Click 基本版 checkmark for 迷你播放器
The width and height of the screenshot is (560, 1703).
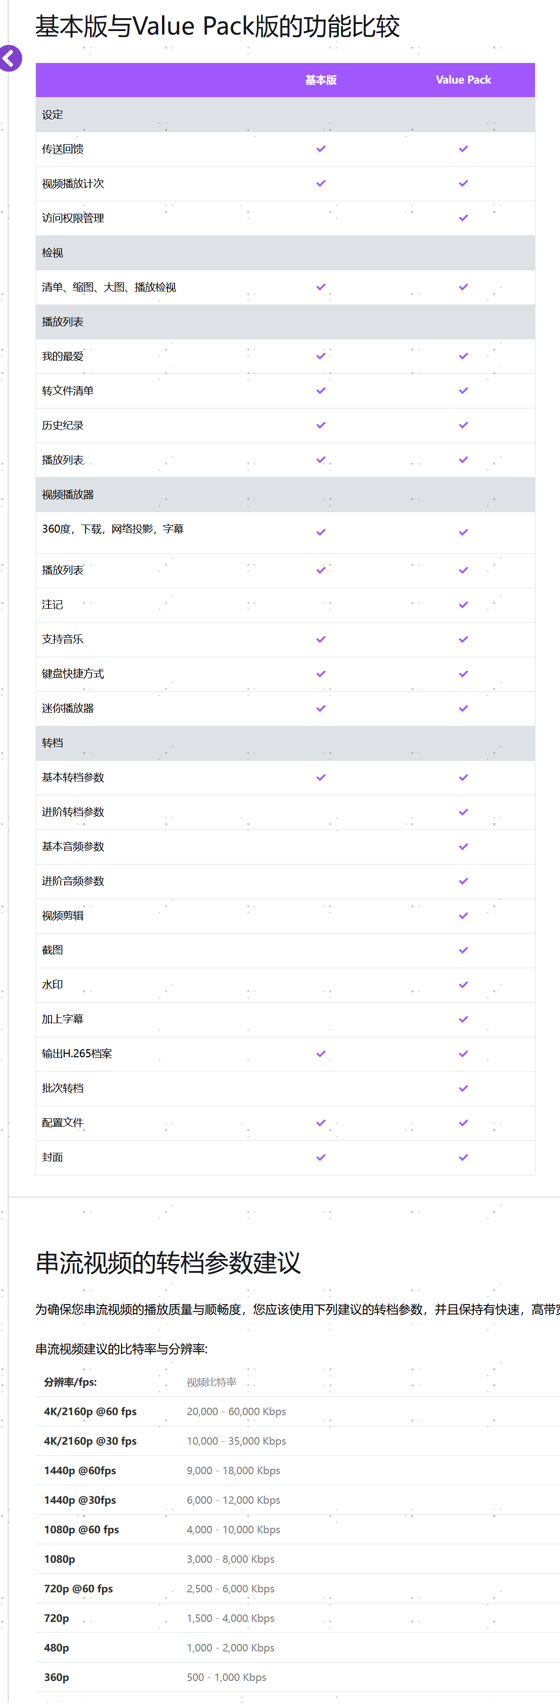coord(321,709)
